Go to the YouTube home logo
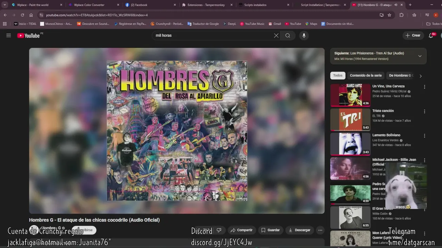This screenshot has width=442, height=248. click(x=29, y=35)
